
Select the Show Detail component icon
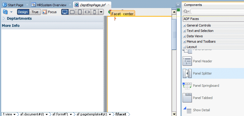(187, 110)
